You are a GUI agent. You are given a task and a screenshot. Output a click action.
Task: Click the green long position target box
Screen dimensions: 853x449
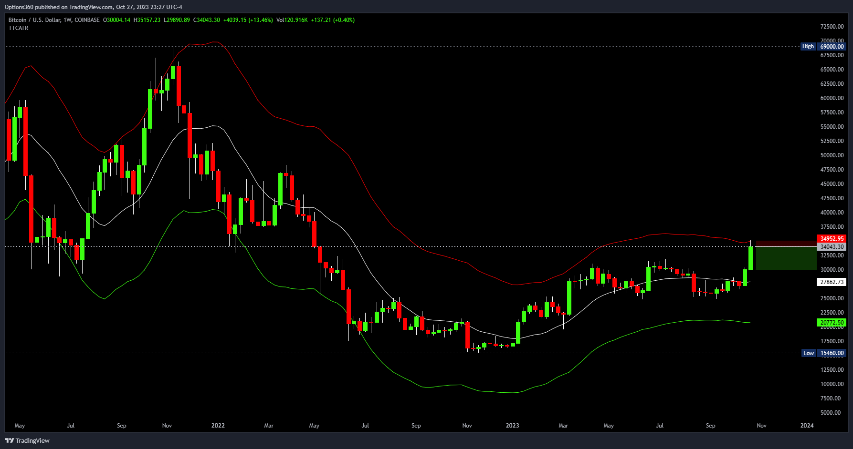pyautogui.click(x=786, y=258)
